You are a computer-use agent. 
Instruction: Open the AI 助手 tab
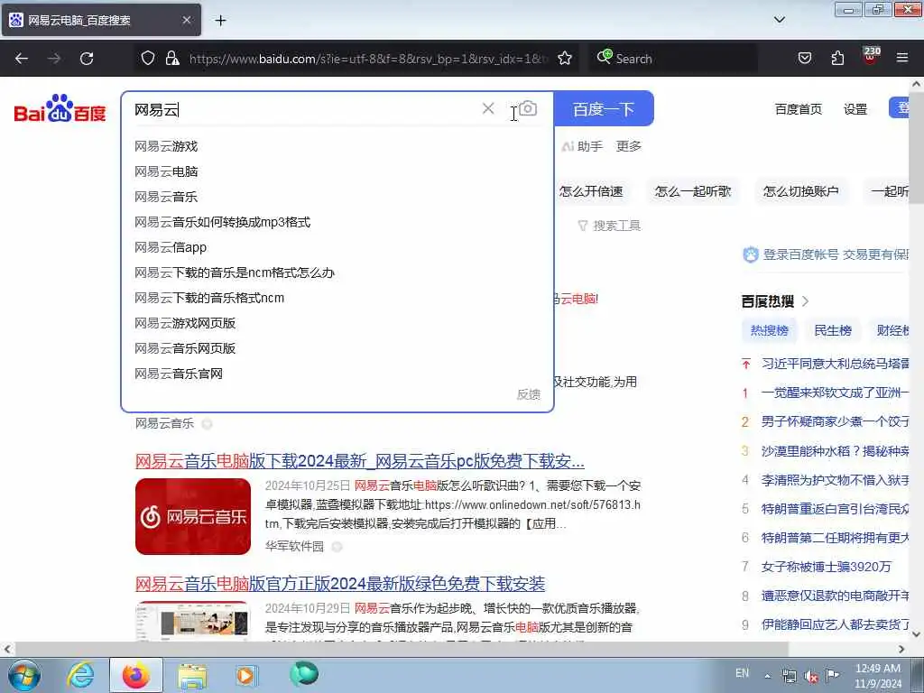tap(582, 146)
